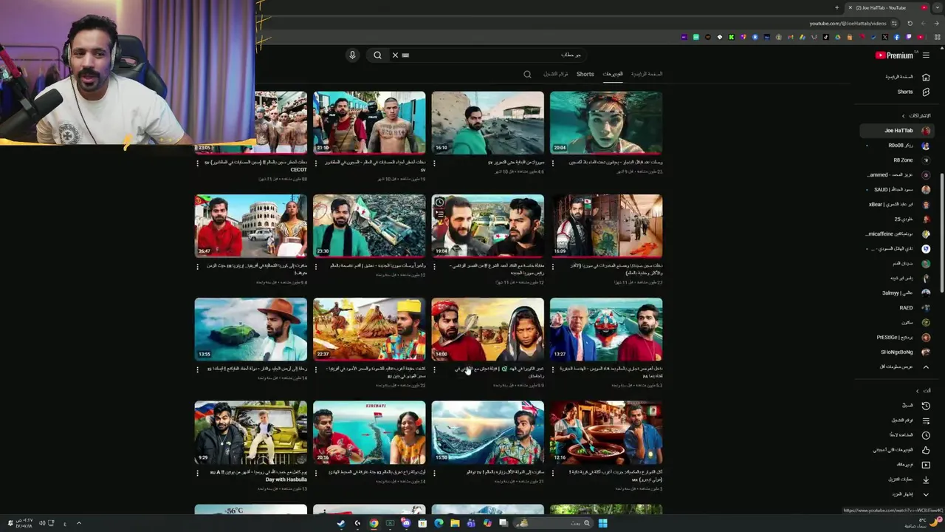Image resolution: width=945 pixels, height=532 pixels.
Task: Select the channel Home tab
Action: pyautogui.click(x=646, y=74)
